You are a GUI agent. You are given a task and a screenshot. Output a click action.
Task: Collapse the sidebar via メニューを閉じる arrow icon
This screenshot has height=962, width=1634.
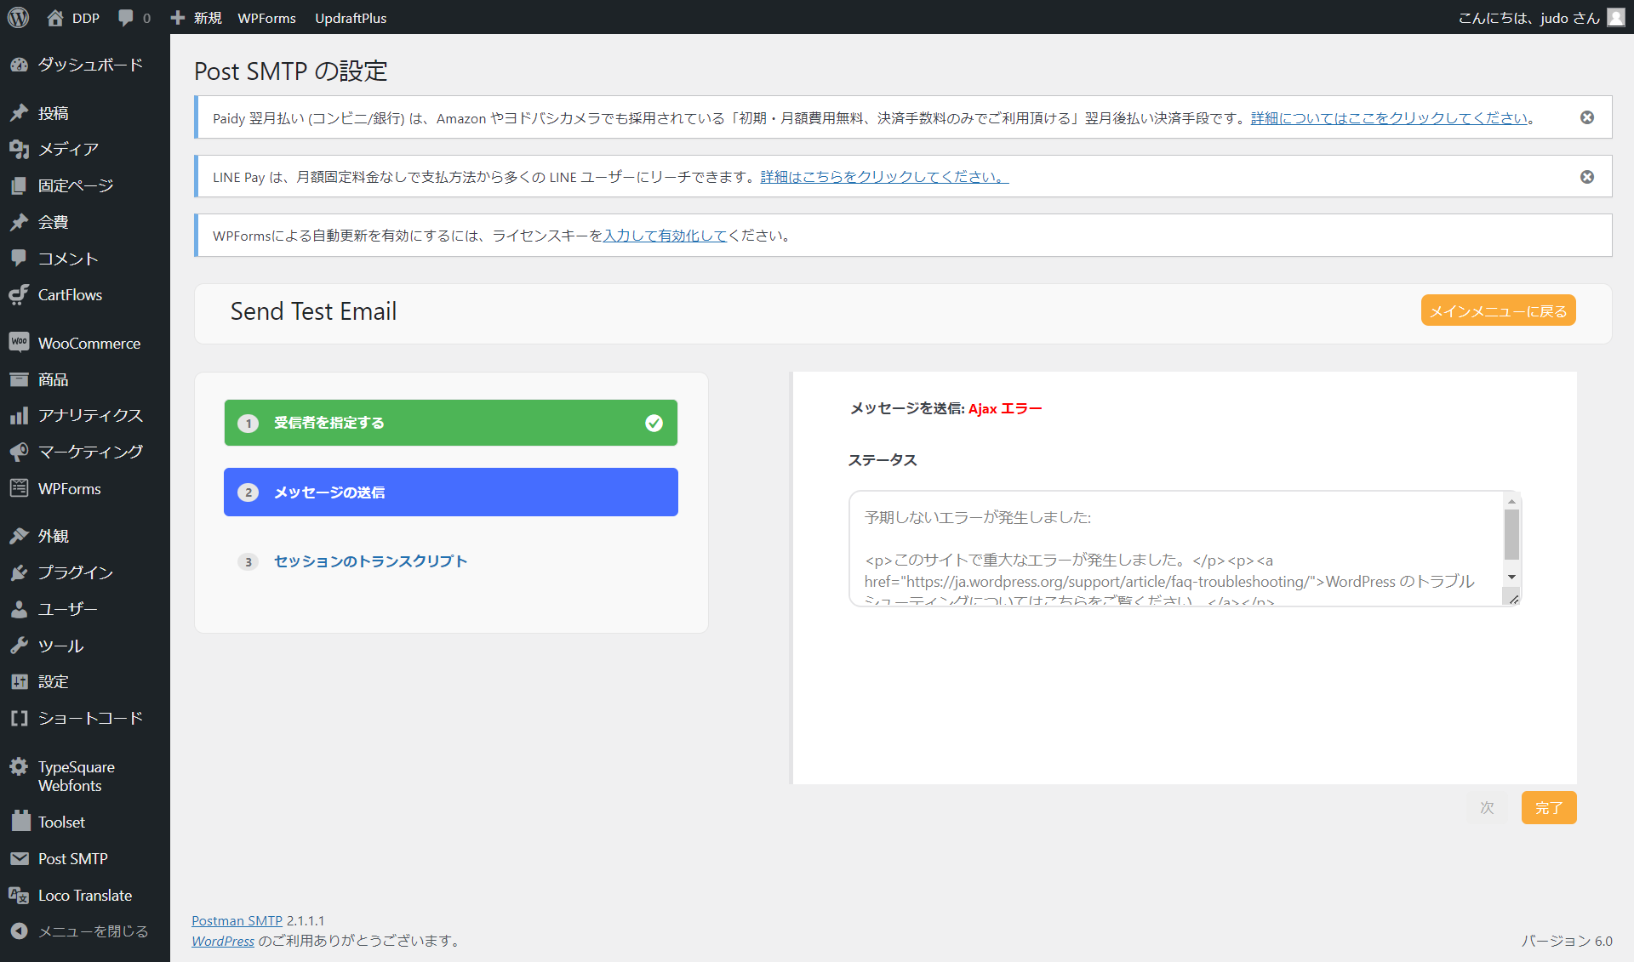coord(19,931)
